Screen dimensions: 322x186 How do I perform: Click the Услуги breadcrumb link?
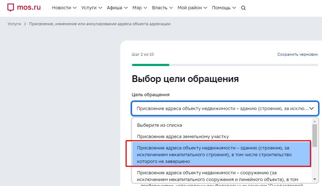14,24
